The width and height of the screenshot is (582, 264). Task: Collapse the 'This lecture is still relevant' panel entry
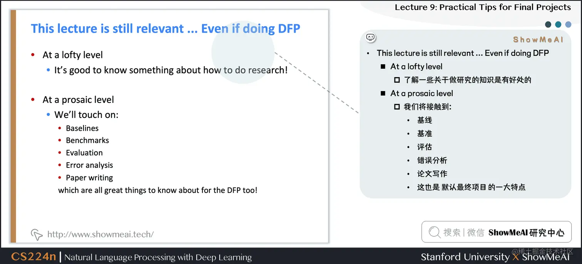coord(463,53)
